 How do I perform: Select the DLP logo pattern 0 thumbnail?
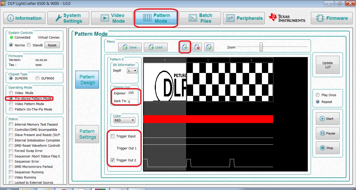[165, 82]
